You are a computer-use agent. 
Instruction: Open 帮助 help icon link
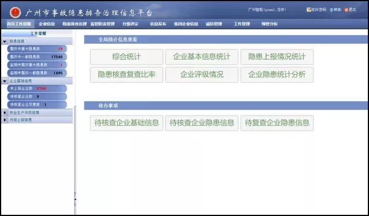tap(335, 10)
